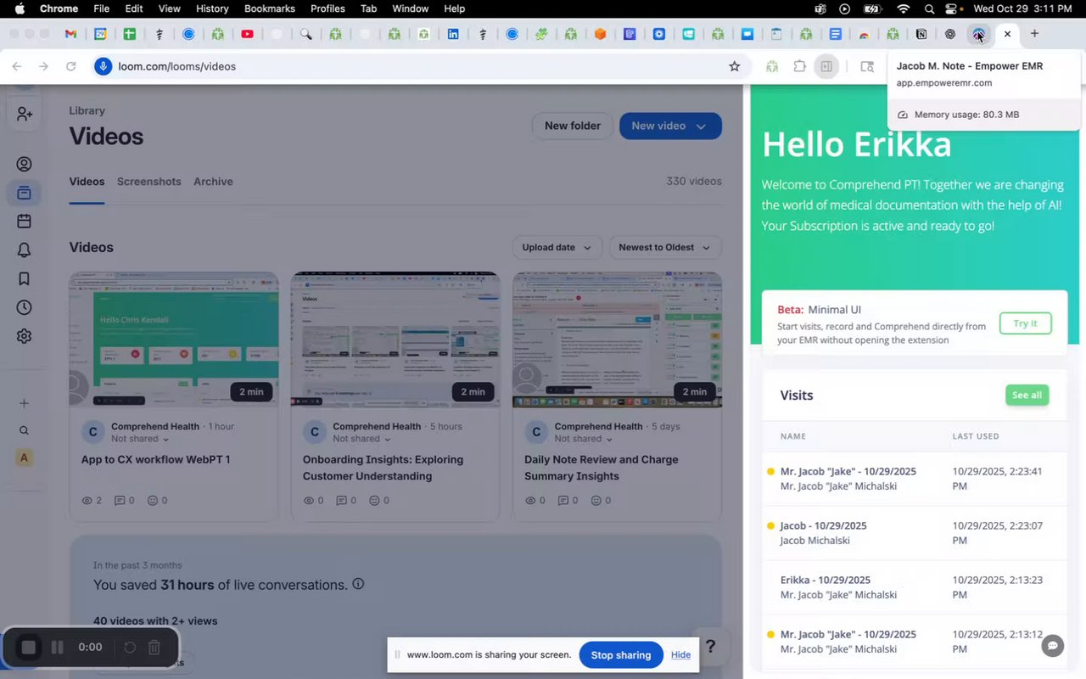Screen dimensions: 1086x679
Task: Switch to the Screenshots tab
Action: [149, 182]
